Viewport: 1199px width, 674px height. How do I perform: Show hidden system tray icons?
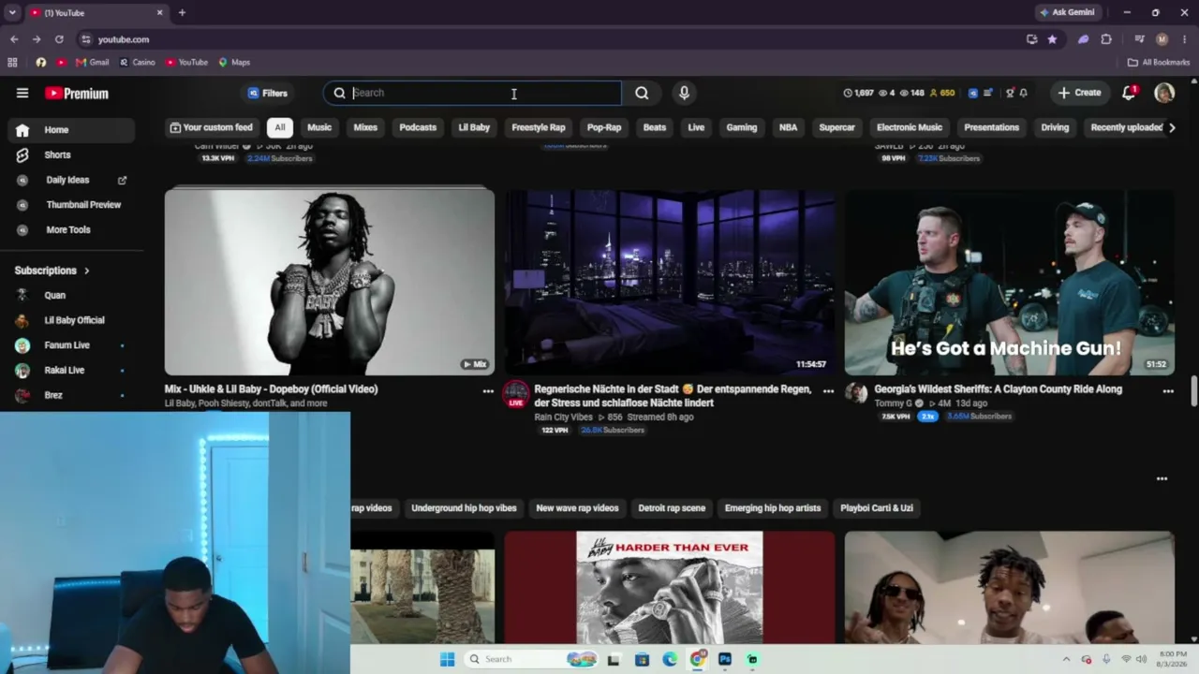pyautogui.click(x=1066, y=659)
